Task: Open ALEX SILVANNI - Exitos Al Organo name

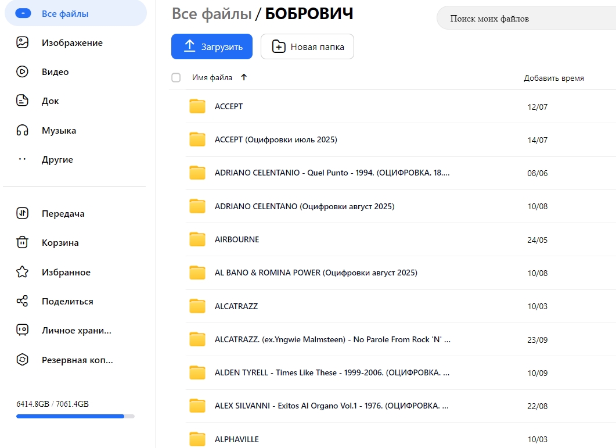Action: click(331, 406)
